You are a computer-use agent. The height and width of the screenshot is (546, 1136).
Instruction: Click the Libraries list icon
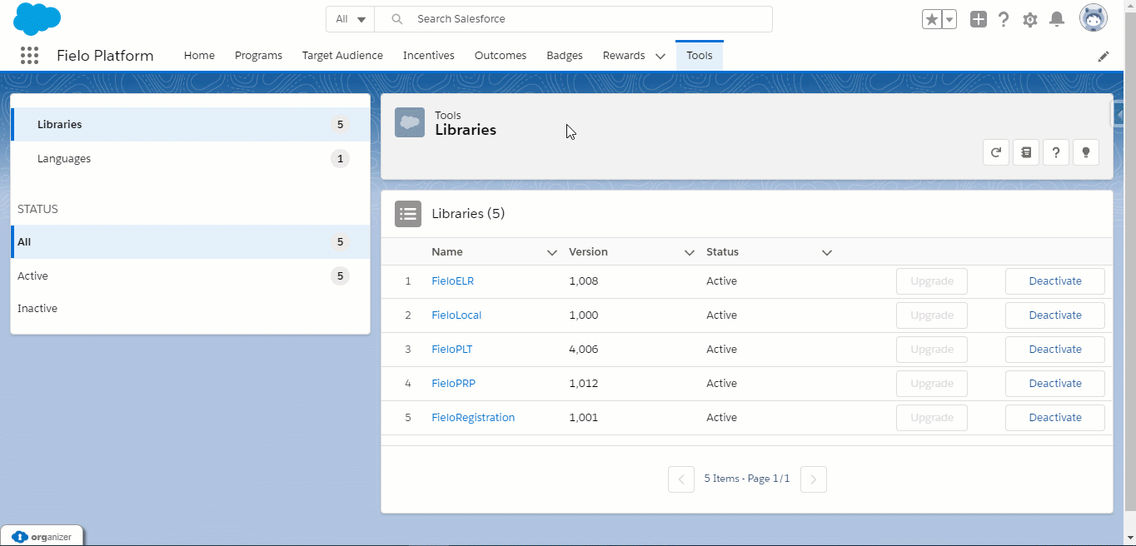point(408,214)
